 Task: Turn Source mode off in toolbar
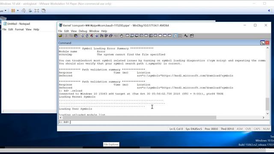[x=180, y=36]
